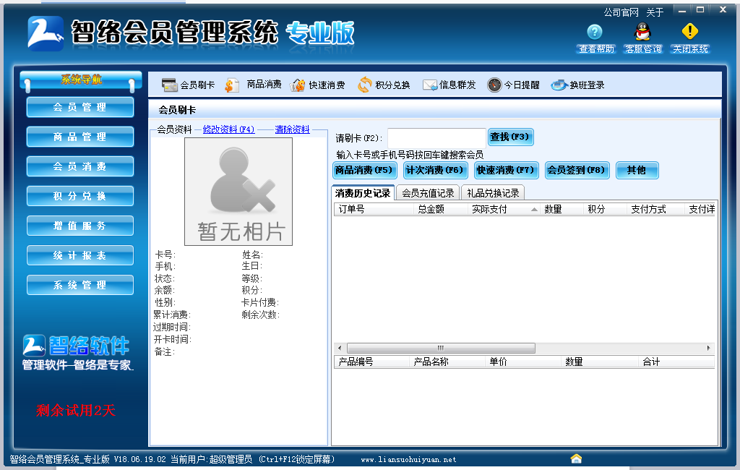Switch to 会员充值记录 tab
The height and width of the screenshot is (470, 740).
tap(428, 193)
